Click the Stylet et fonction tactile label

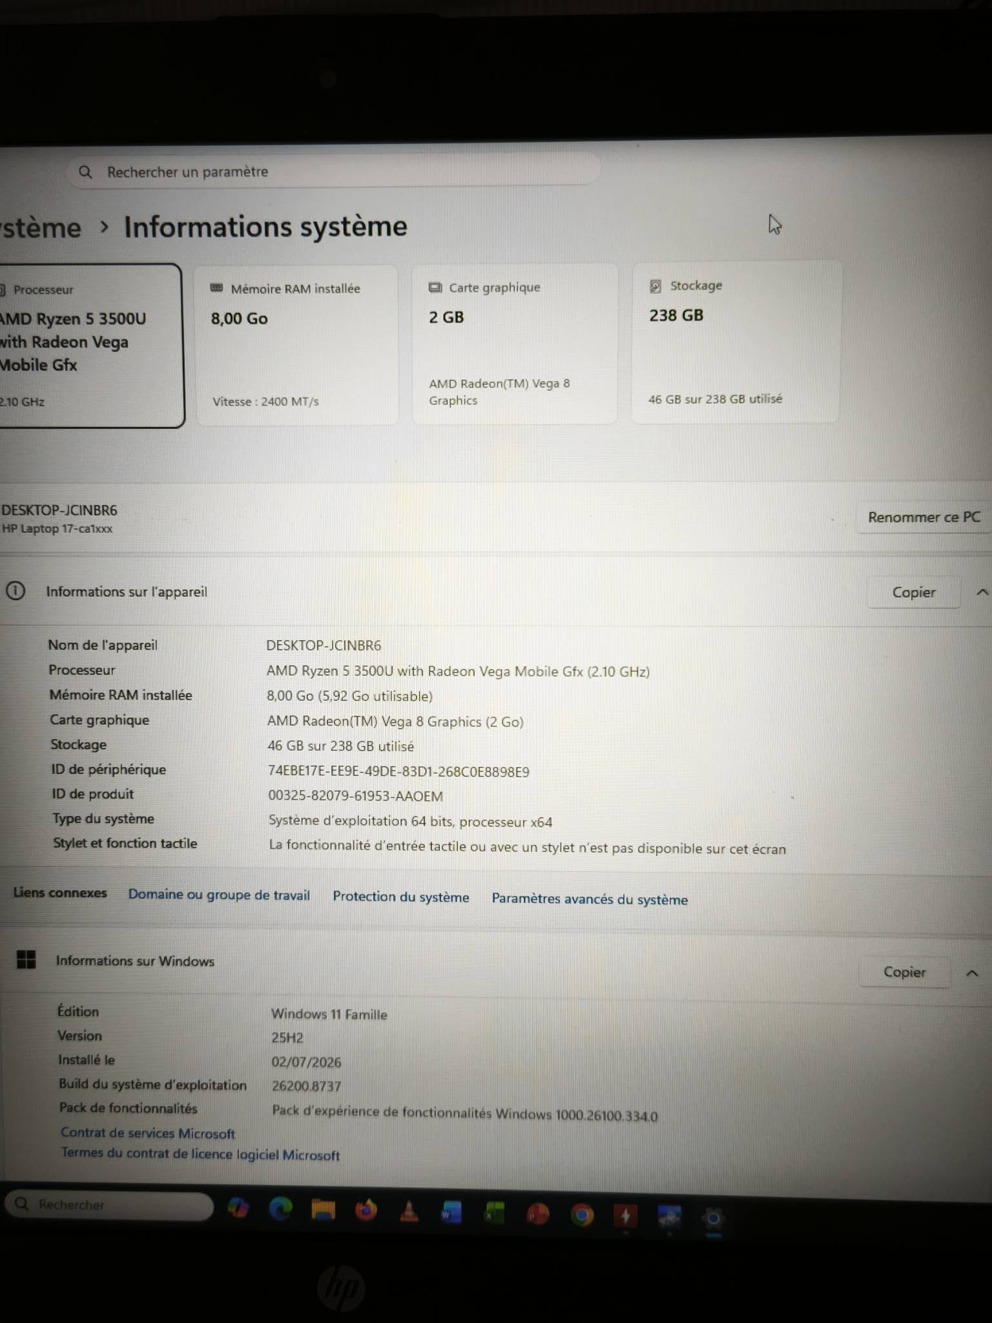pyautogui.click(x=125, y=843)
